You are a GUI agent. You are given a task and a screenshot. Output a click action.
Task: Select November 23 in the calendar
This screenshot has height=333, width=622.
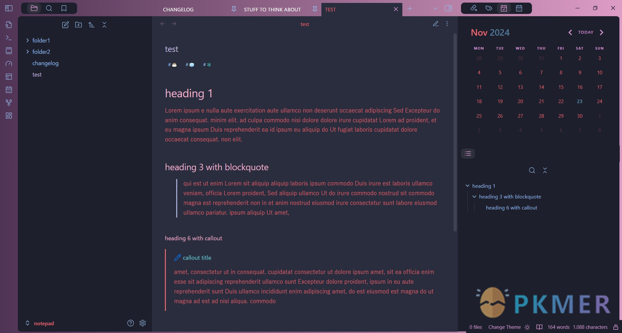pyautogui.click(x=580, y=101)
